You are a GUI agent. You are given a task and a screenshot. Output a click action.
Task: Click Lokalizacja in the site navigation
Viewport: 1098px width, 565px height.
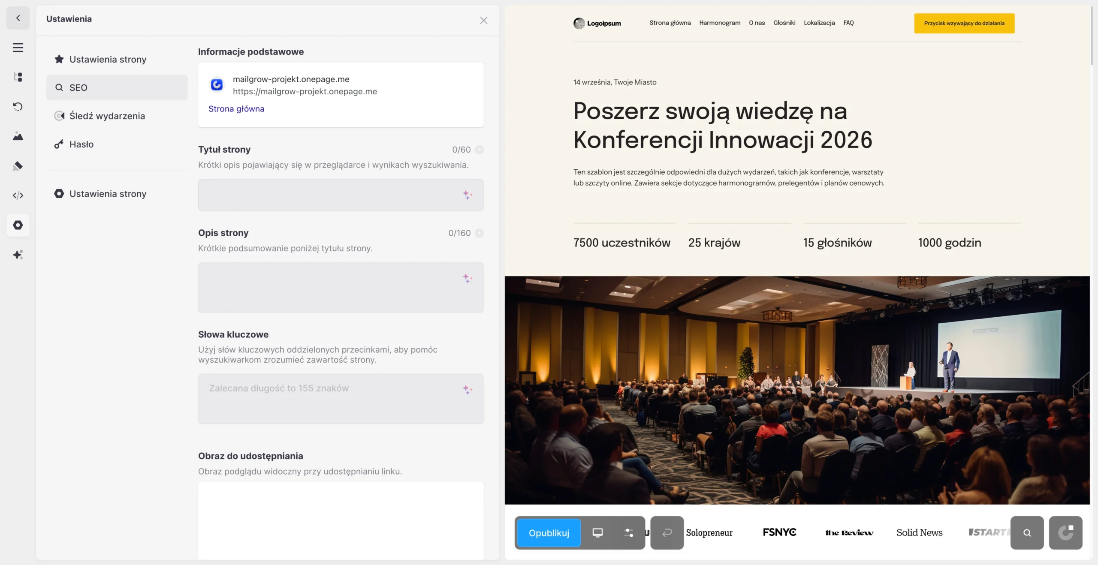819,23
